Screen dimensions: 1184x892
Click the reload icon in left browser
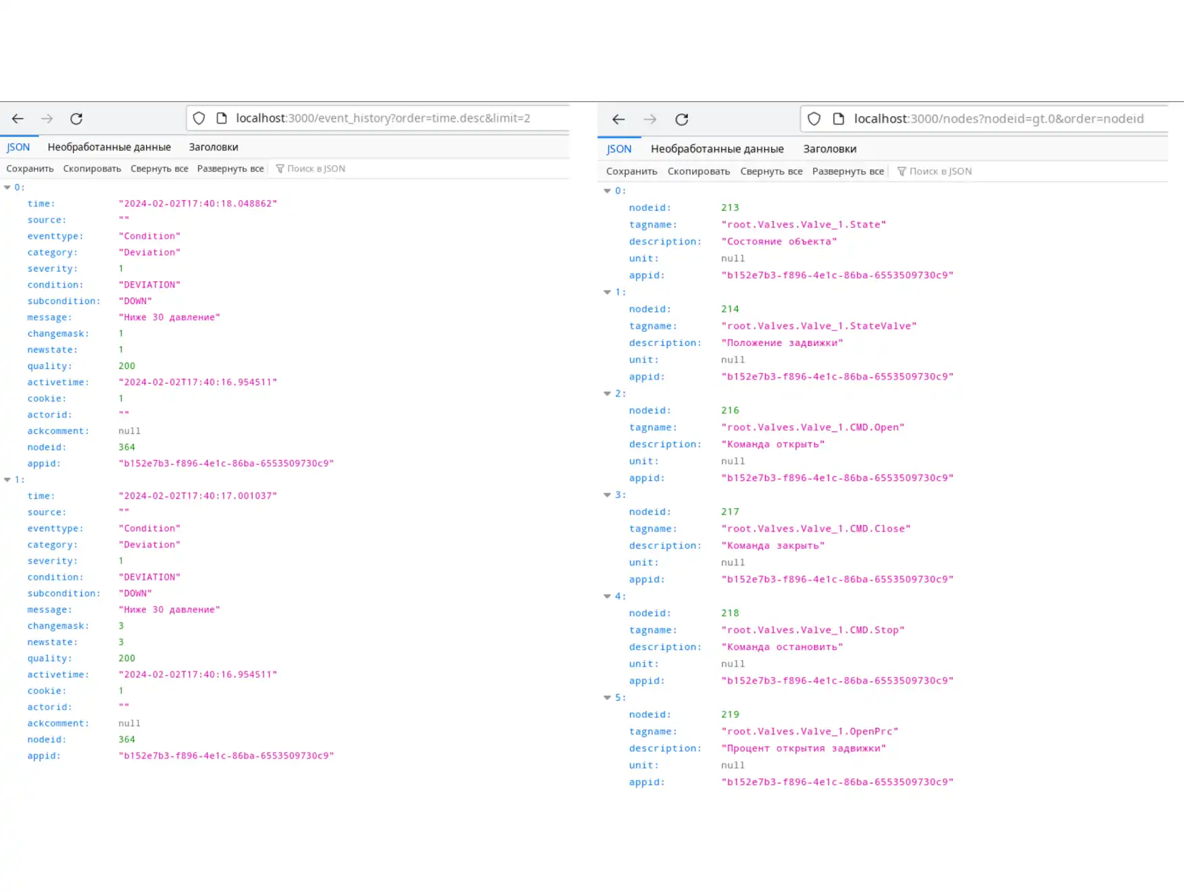76,119
